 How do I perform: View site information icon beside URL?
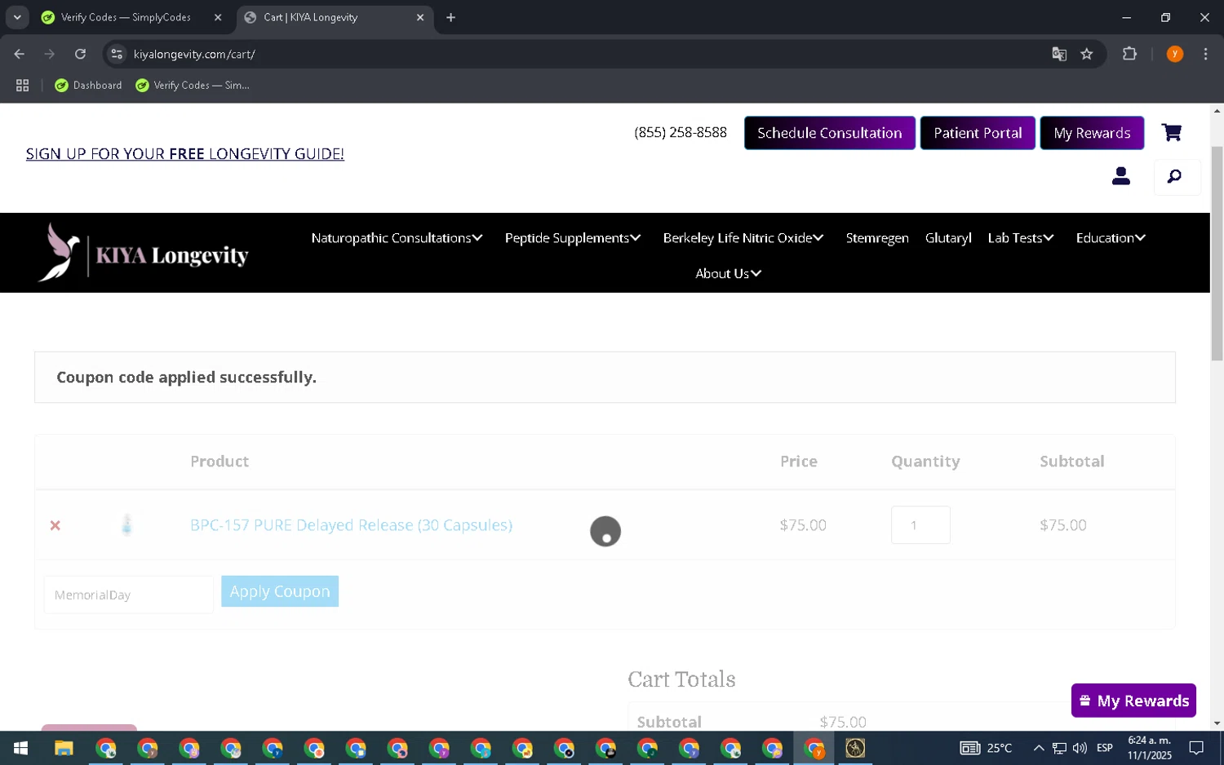pyautogui.click(x=117, y=54)
